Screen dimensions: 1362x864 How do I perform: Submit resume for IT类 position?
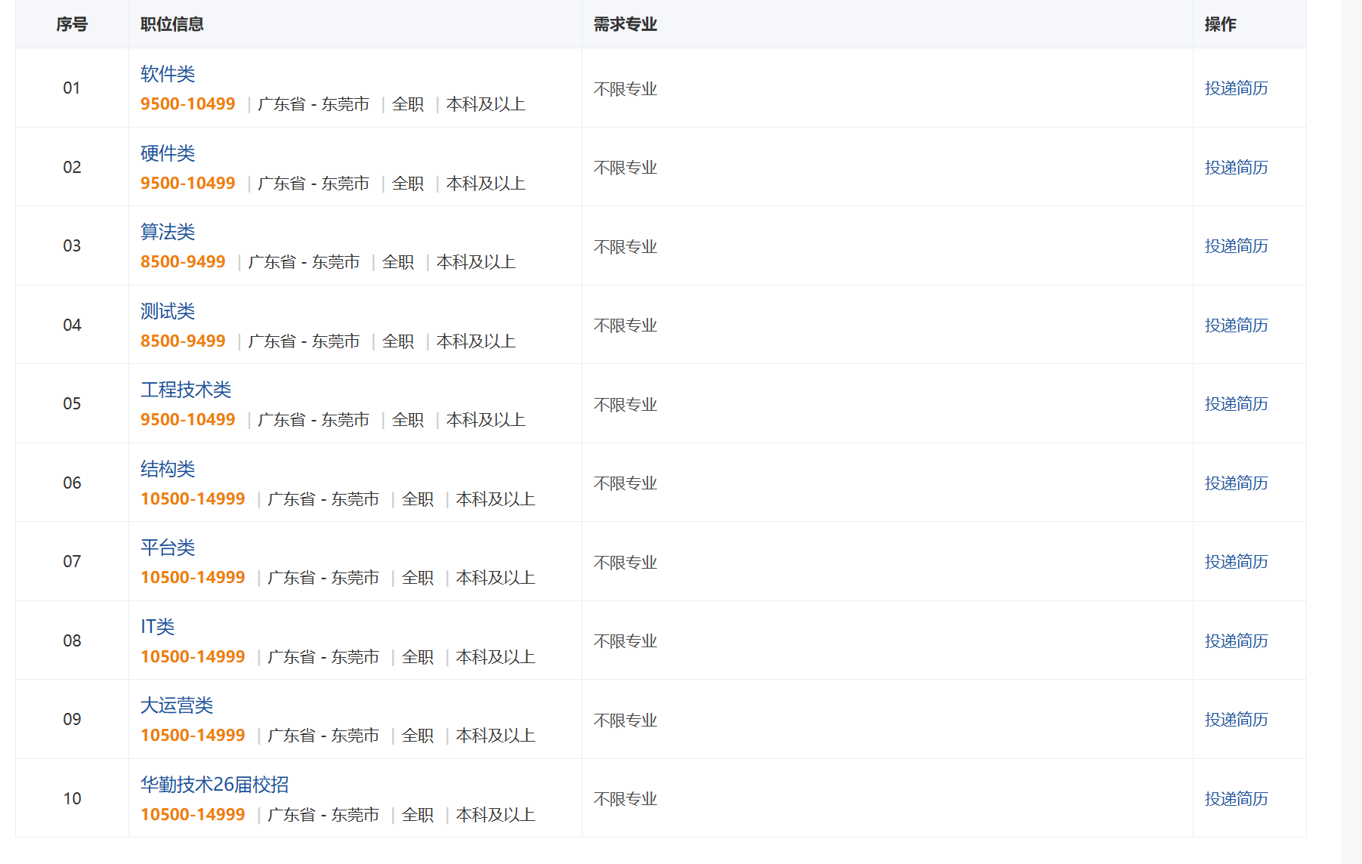click(1236, 641)
